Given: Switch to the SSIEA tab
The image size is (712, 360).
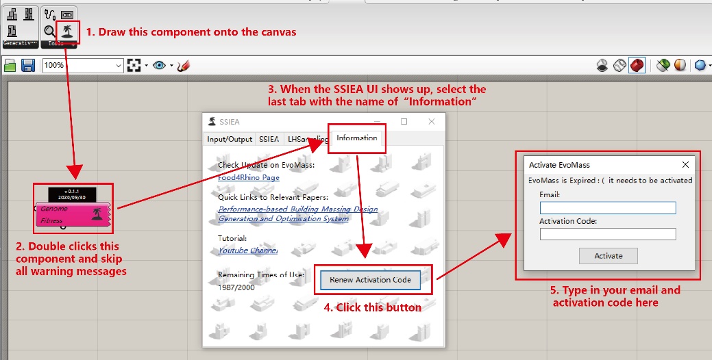Looking at the screenshot, I should point(269,139).
